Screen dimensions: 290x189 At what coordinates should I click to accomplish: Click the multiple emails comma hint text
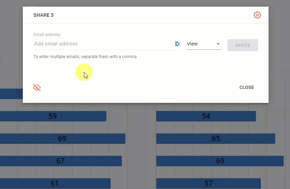[x=85, y=57]
